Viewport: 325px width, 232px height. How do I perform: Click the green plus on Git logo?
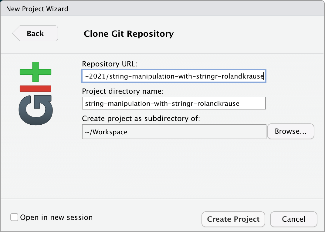pyautogui.click(x=36, y=72)
